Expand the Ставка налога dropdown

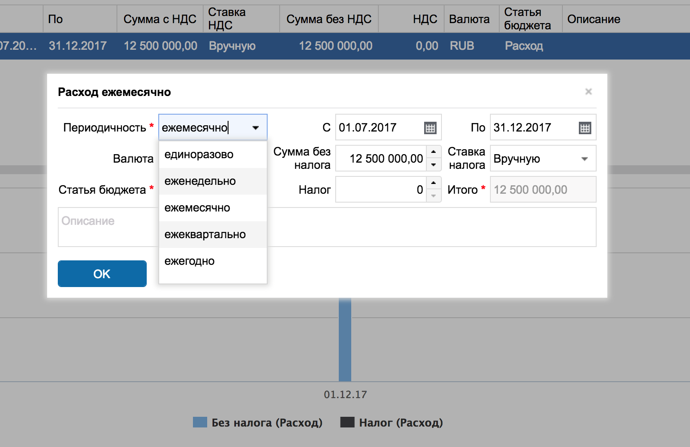point(584,159)
